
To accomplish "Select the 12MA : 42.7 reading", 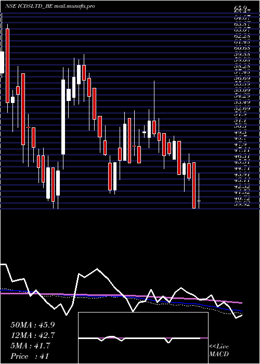I will 32,335.
